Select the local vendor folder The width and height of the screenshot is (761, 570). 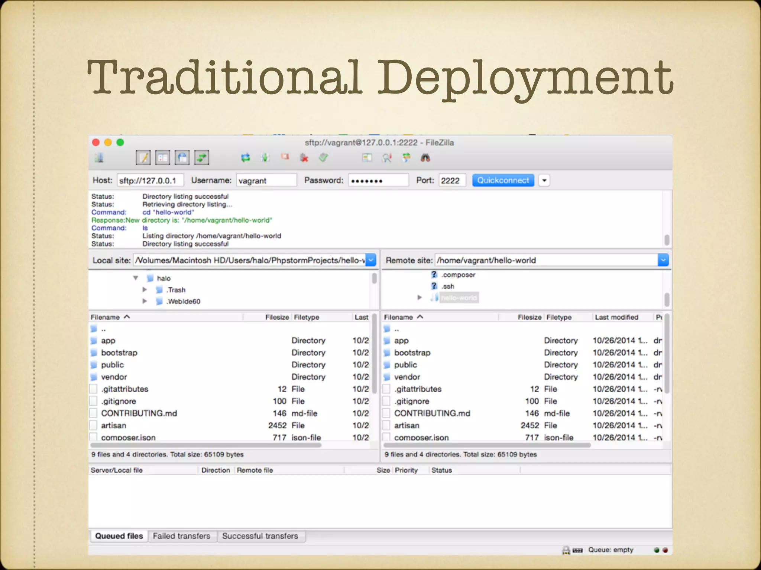tap(230, 377)
